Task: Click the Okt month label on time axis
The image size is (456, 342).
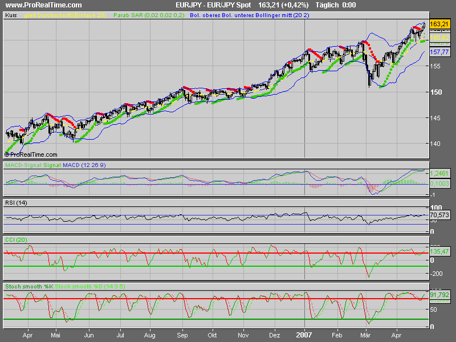Action: [212, 335]
